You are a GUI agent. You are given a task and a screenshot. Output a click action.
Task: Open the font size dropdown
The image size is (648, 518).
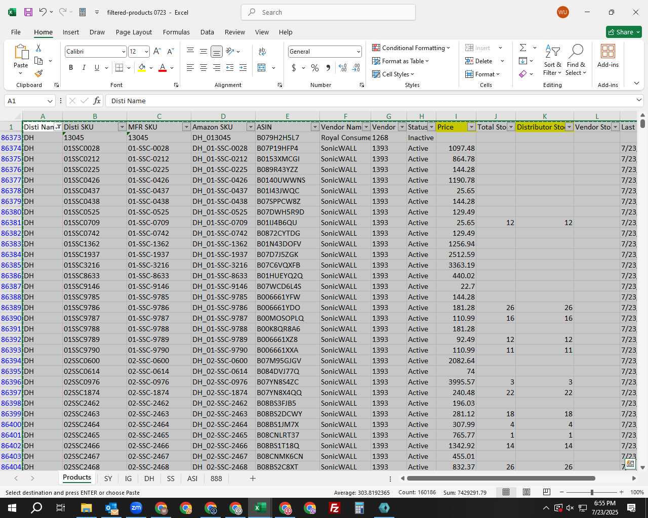pyautogui.click(x=146, y=52)
